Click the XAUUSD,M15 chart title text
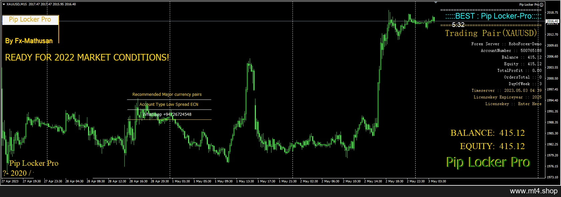Image resolution: width=561 pixels, height=197 pixels. pos(17,4)
